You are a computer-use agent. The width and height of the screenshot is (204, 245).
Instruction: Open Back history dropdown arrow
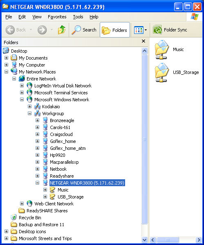(x=31, y=29)
